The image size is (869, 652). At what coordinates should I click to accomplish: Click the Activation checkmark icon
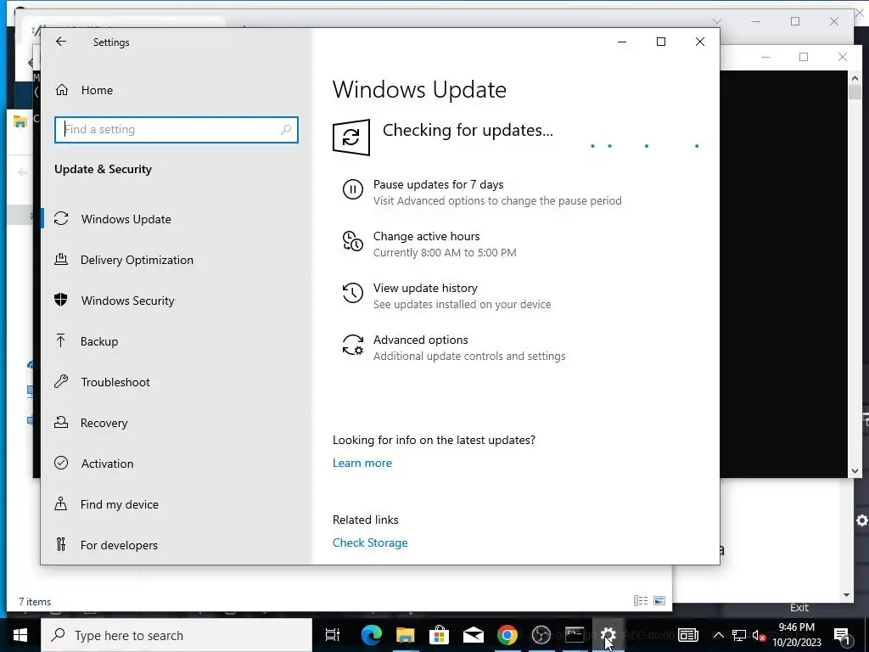pyautogui.click(x=61, y=463)
